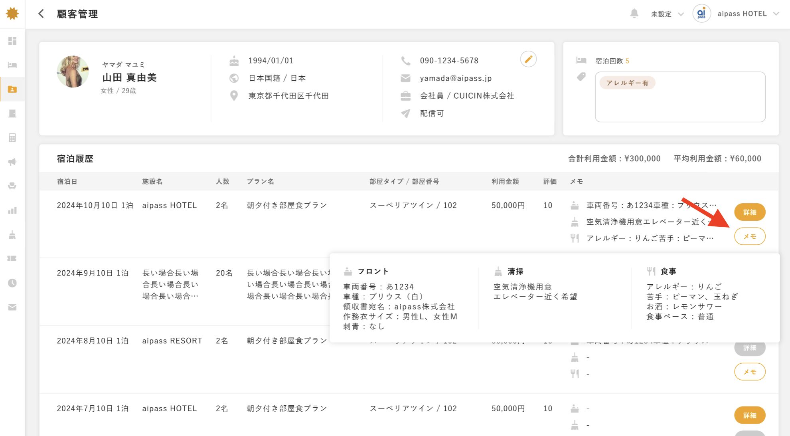
Task: Open the bar chart analytics sidebar icon
Action: 12,210
